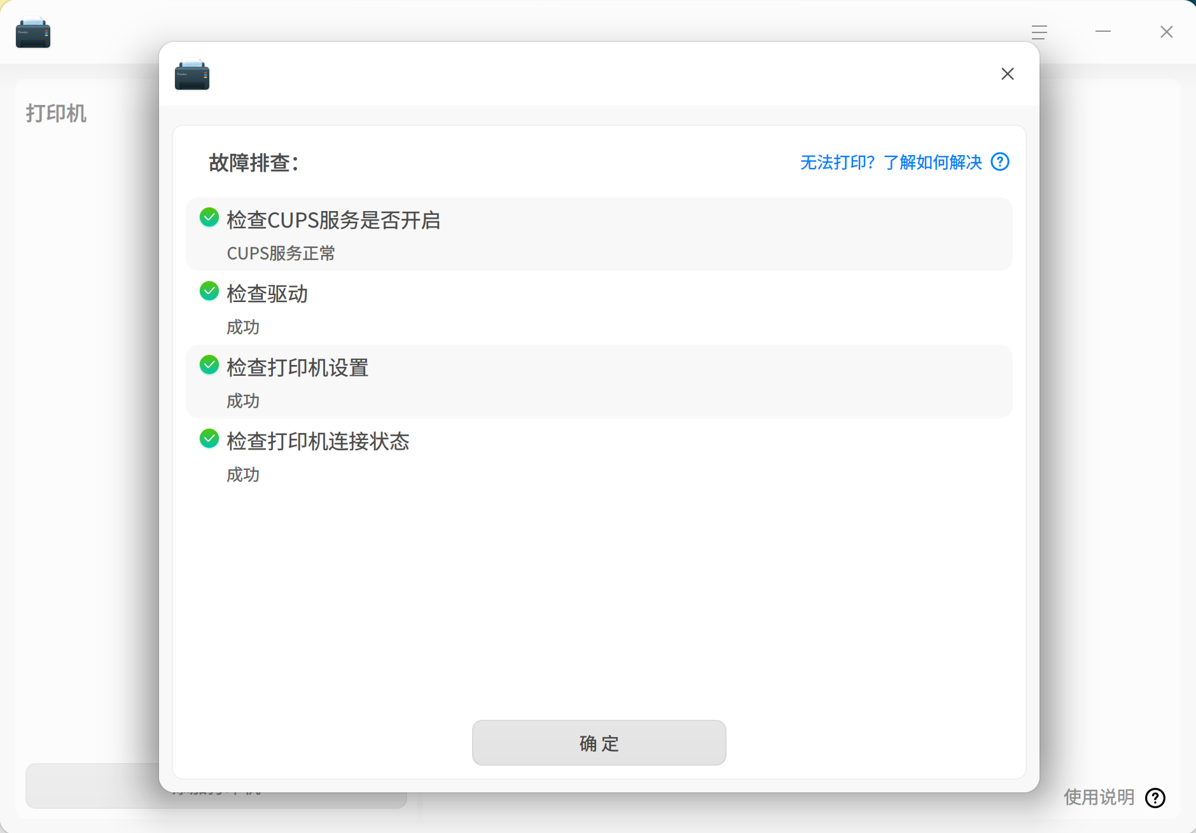Open the 无法打印？了解如何解决 link
This screenshot has width=1196, height=833.
point(891,162)
